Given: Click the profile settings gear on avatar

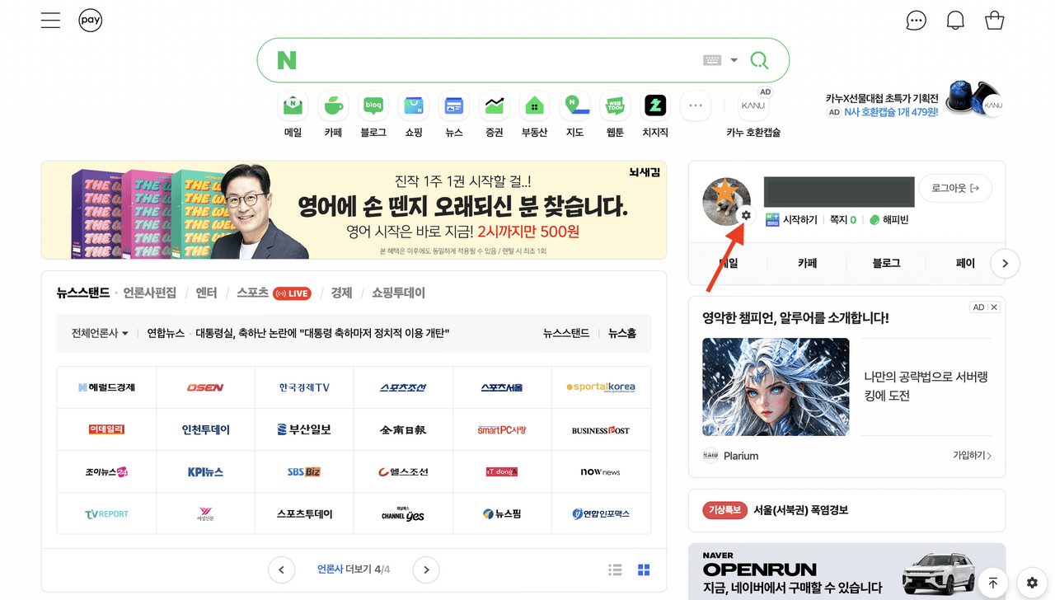Looking at the screenshot, I should point(746,215).
